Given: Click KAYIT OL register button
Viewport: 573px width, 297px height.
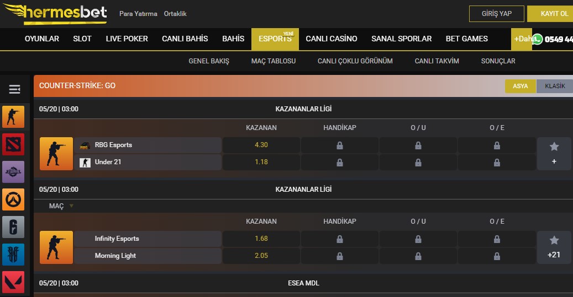Looking at the screenshot, I should pyautogui.click(x=550, y=14).
